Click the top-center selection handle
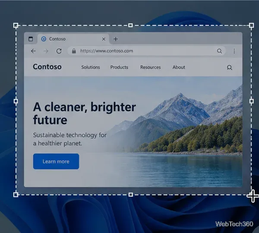The height and width of the screenshot is (233, 259). coord(130,25)
